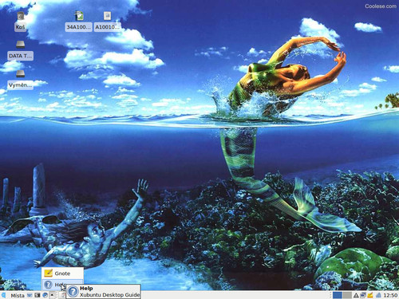Open the network connections tray icon

[x=363, y=295]
